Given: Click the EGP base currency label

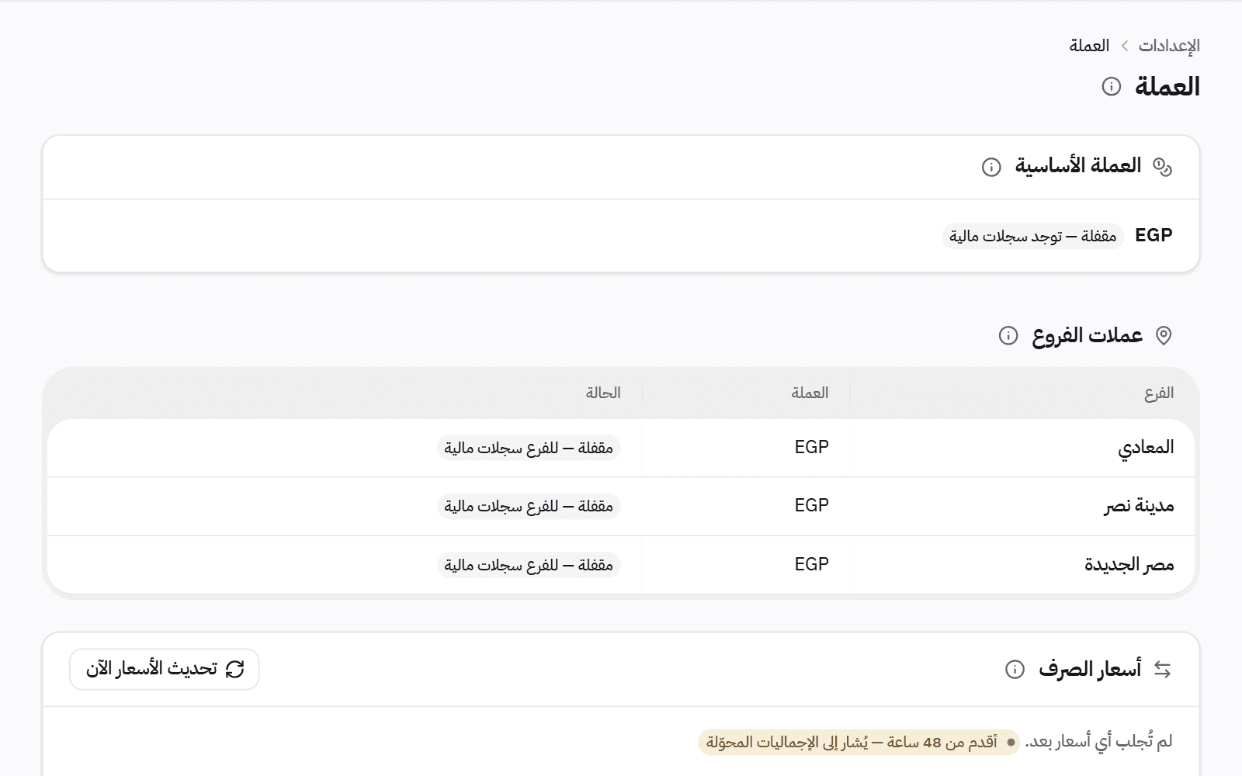Looking at the screenshot, I should (x=1154, y=235).
